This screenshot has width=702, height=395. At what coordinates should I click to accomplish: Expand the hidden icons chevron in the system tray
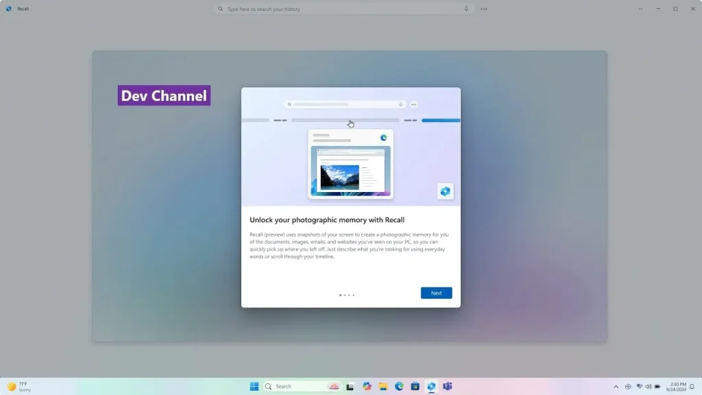pos(616,387)
